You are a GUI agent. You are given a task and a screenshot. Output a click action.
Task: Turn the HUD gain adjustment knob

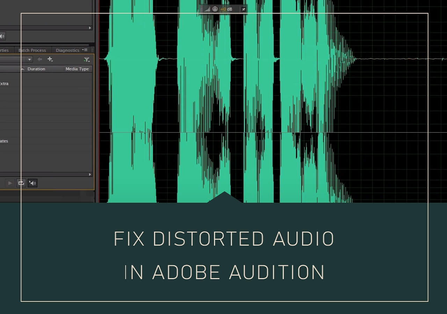215,9
